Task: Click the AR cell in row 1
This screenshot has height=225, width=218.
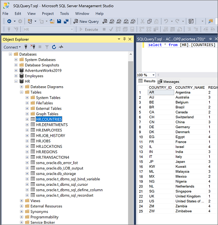Action: [161, 92]
